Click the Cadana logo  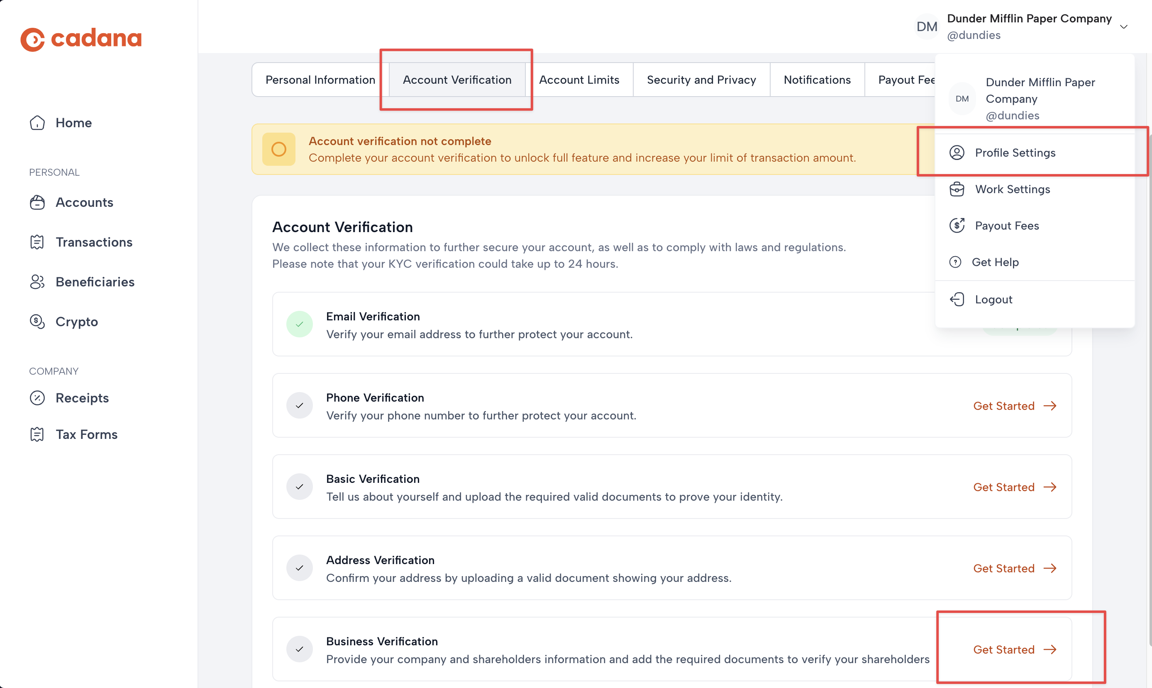pyautogui.click(x=81, y=39)
